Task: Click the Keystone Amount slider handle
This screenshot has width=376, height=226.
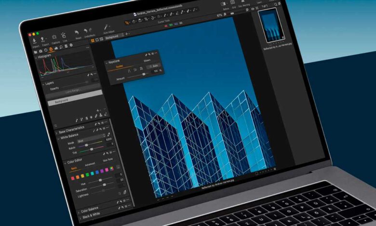Action: 144,75
